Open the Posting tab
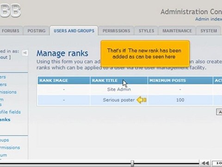The image size is (222, 167). pyautogui.click(x=37, y=31)
